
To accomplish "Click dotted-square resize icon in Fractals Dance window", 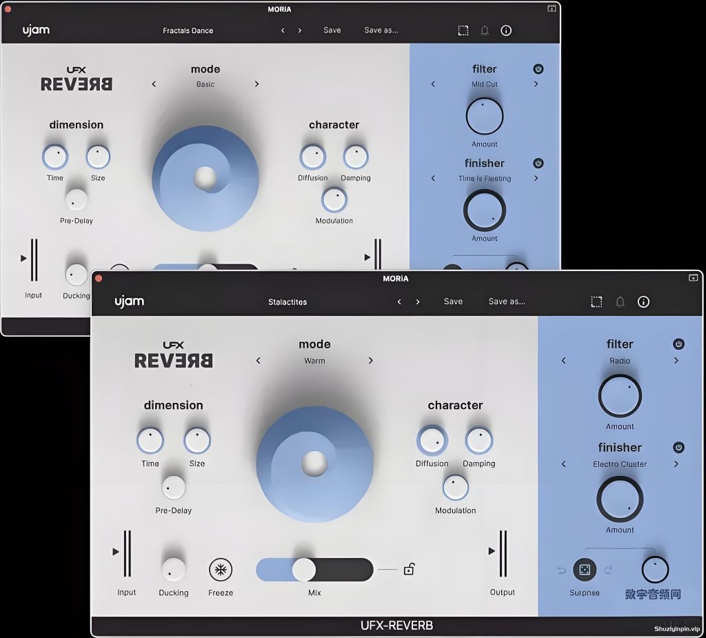I will pos(463,30).
